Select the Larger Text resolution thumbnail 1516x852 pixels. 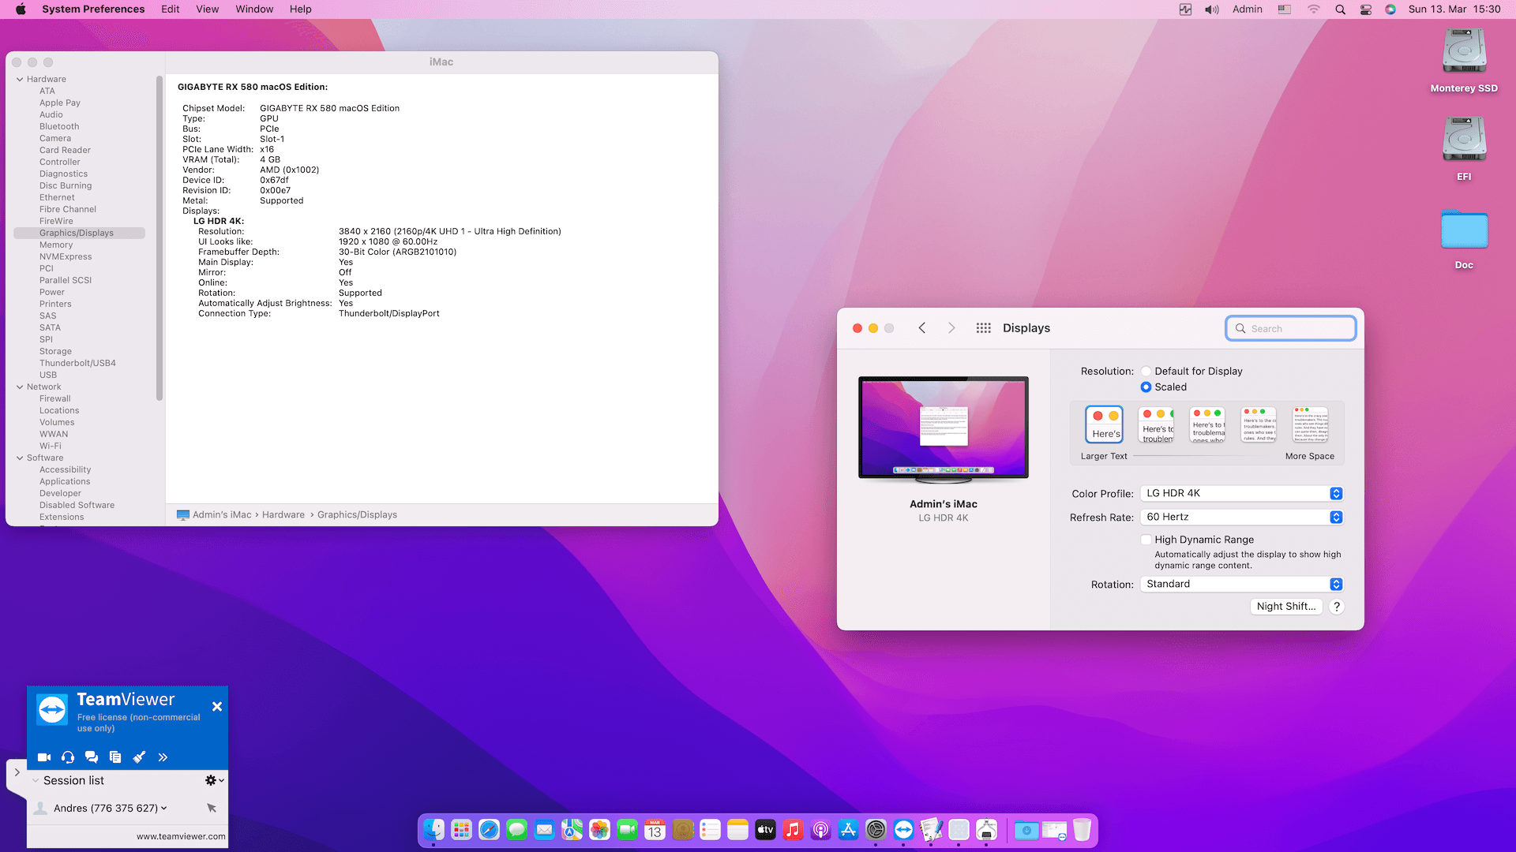coord(1104,425)
